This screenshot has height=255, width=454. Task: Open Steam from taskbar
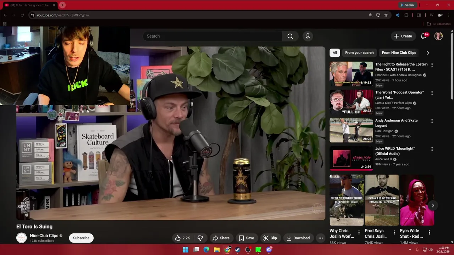tap(238, 250)
